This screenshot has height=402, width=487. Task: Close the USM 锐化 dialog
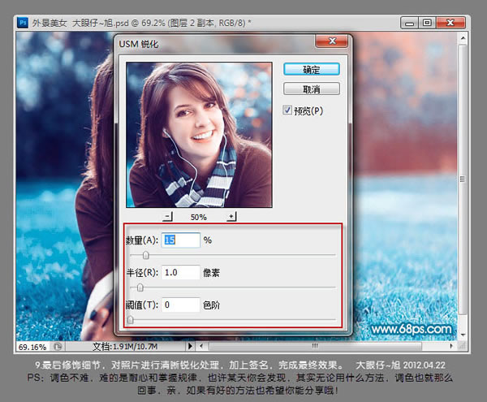point(332,41)
